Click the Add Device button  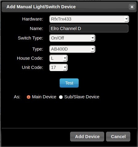click(x=87, y=137)
